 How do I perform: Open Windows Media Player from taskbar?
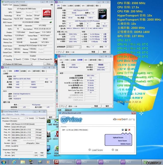(48, 162)
